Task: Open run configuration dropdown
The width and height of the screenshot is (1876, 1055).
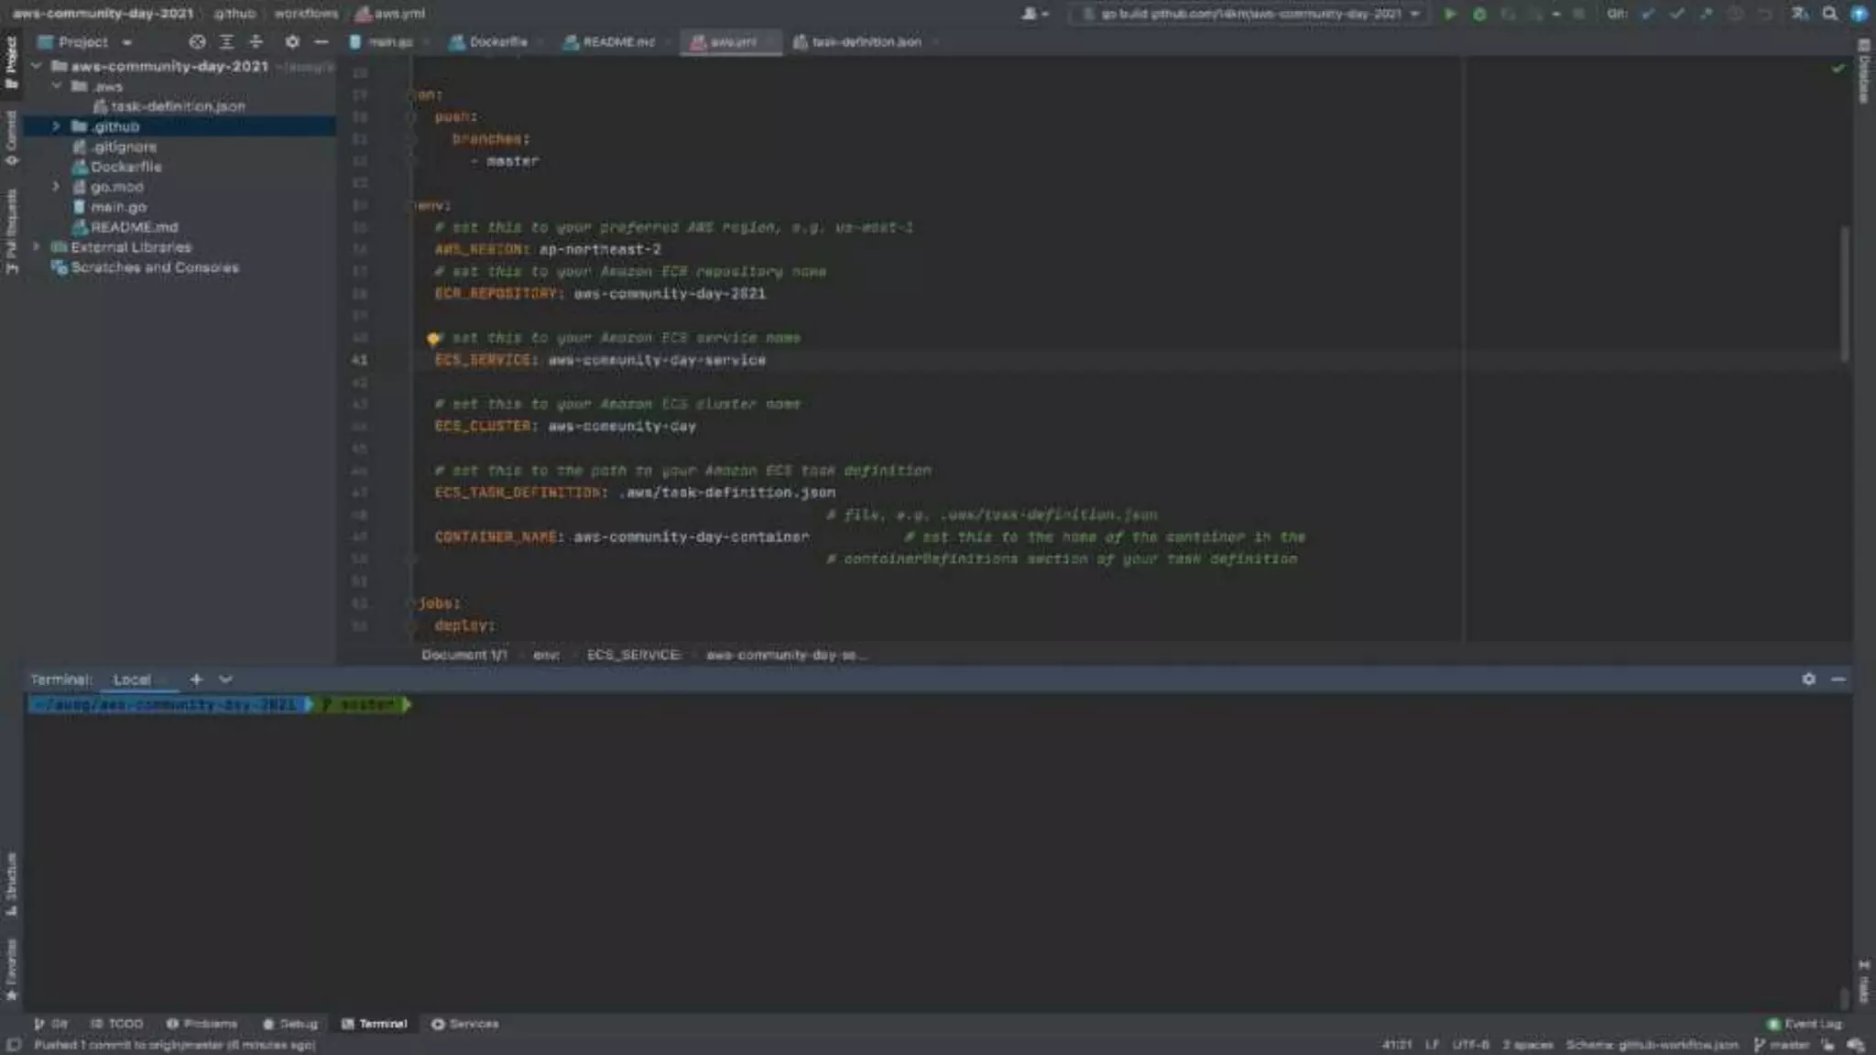Action: coord(1251,14)
